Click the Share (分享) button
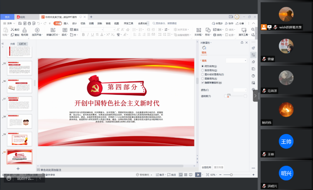Screen dimensions: 313x190 (x=240, y=23)
